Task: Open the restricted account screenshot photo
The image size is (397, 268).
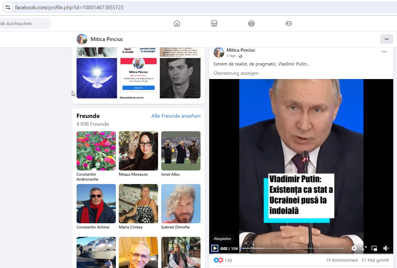Action: (x=138, y=78)
